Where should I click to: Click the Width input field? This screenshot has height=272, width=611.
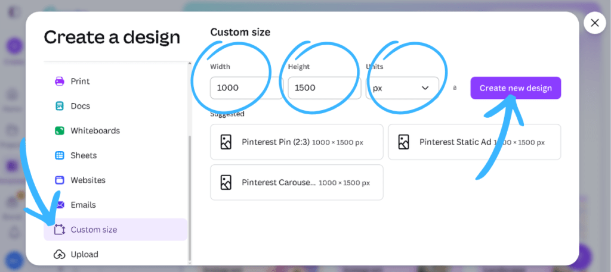point(246,88)
